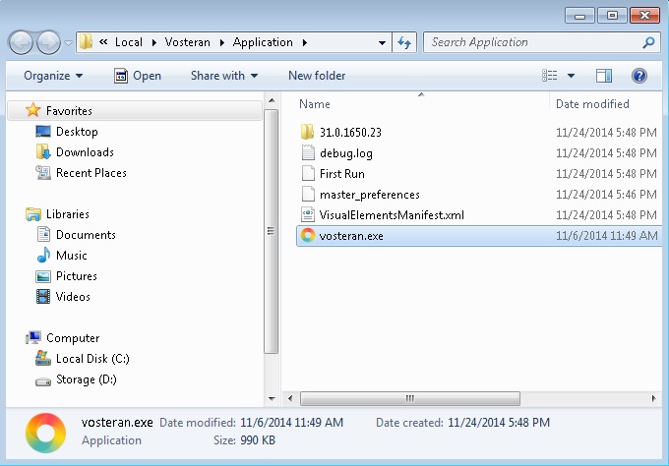This screenshot has width=669, height=466.
Task: Select Computer in navigation pane
Action: [x=73, y=337]
